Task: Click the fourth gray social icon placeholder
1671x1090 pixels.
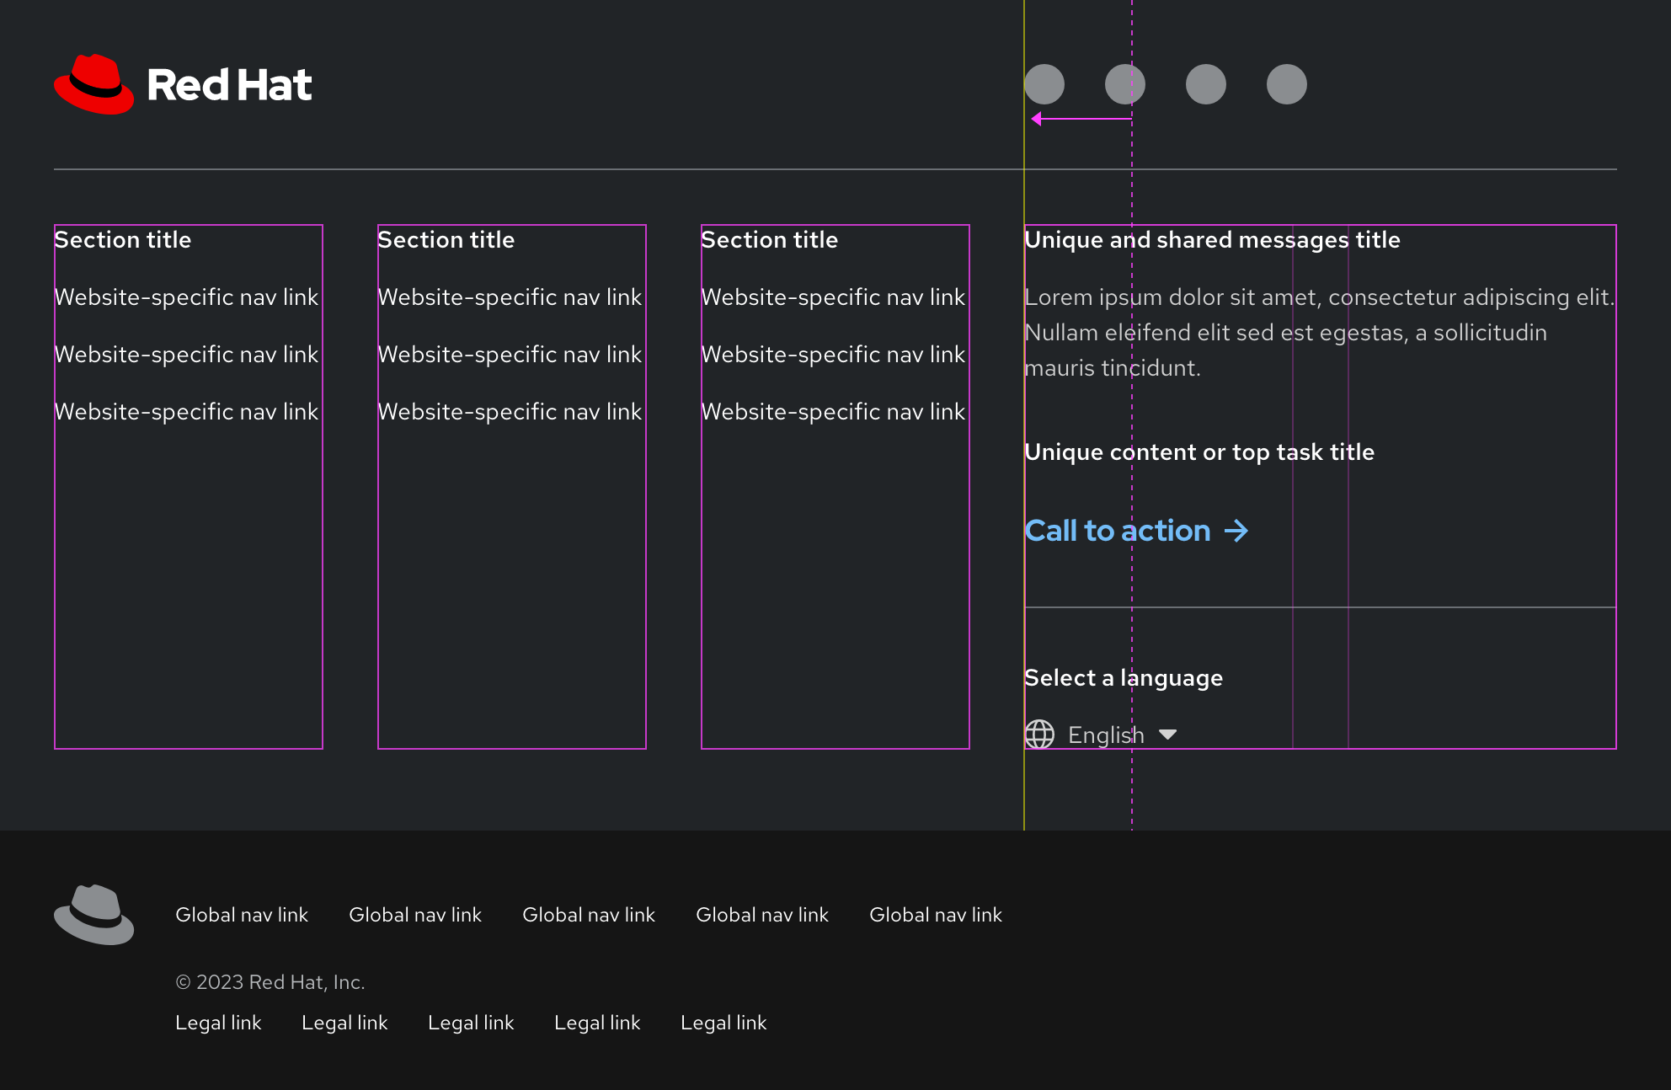Action: pos(1285,84)
